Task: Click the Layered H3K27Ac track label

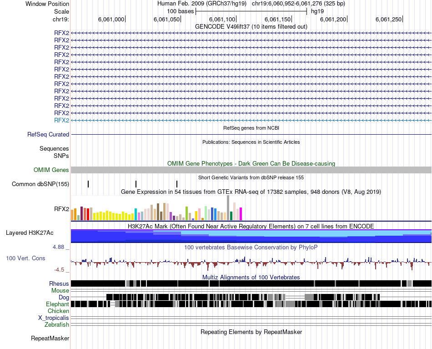Action: (x=30, y=233)
